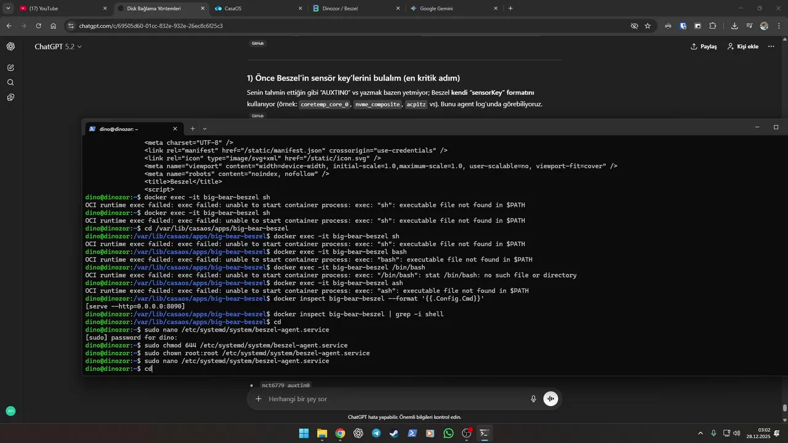
Task: Open Windows Terminal from the taskbar
Action: point(484,433)
